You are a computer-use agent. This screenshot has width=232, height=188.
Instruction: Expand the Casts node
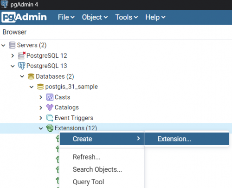(x=41, y=97)
